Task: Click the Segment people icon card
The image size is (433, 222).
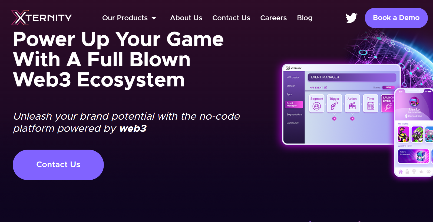Action: 316,103
